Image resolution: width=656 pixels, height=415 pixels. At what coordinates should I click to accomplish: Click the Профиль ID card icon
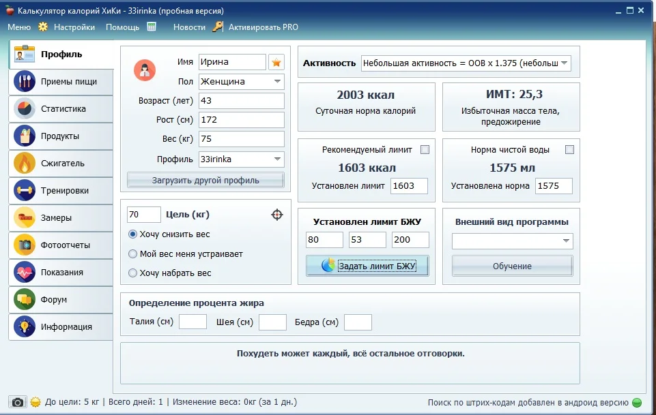pyautogui.click(x=25, y=54)
